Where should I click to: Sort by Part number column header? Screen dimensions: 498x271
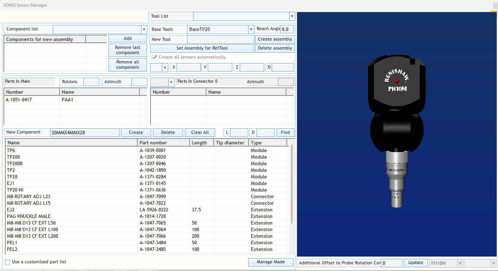tap(164, 143)
